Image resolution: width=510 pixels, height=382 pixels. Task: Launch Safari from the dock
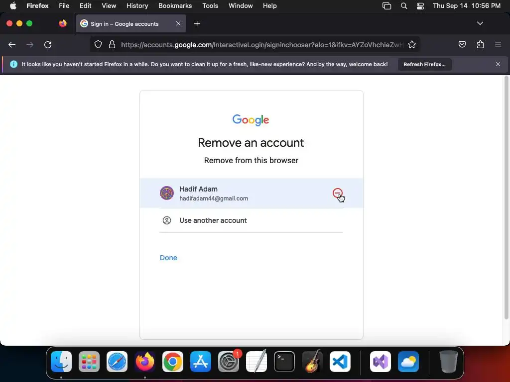(117, 362)
